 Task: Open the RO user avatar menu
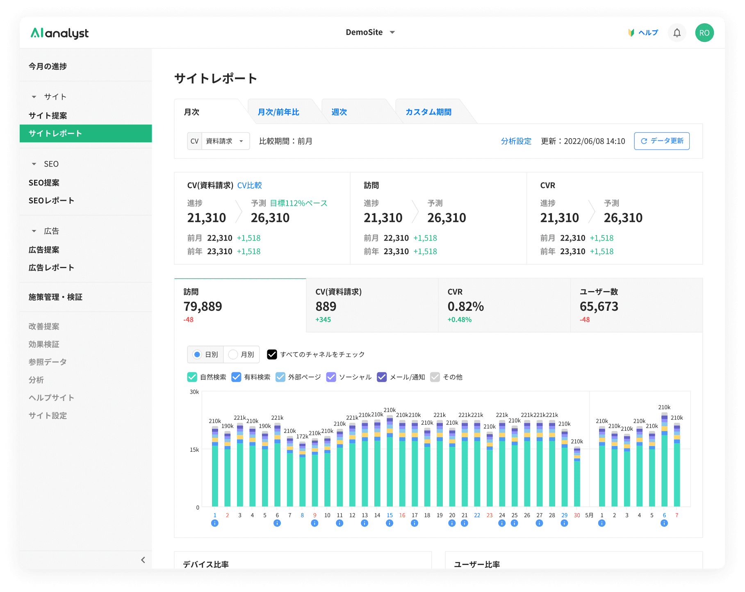[704, 33]
